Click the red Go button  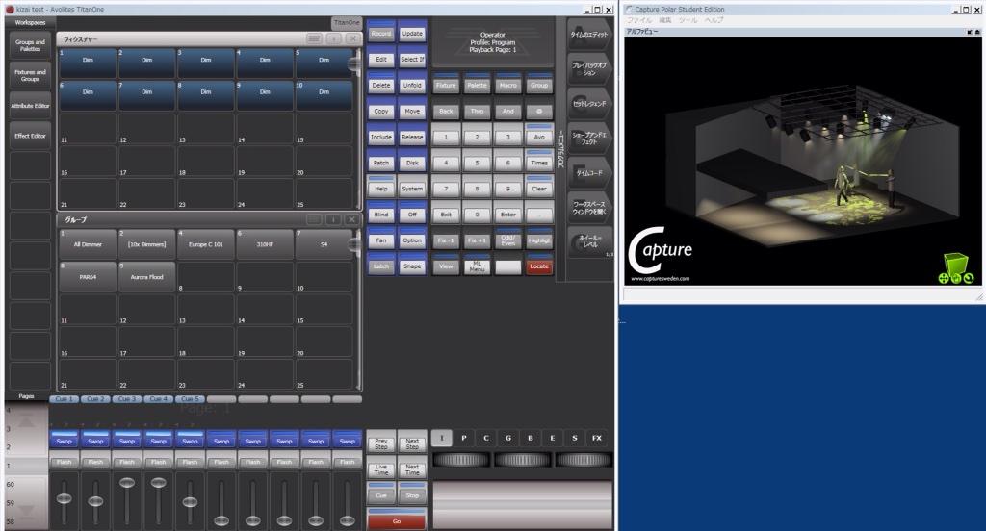(397, 520)
